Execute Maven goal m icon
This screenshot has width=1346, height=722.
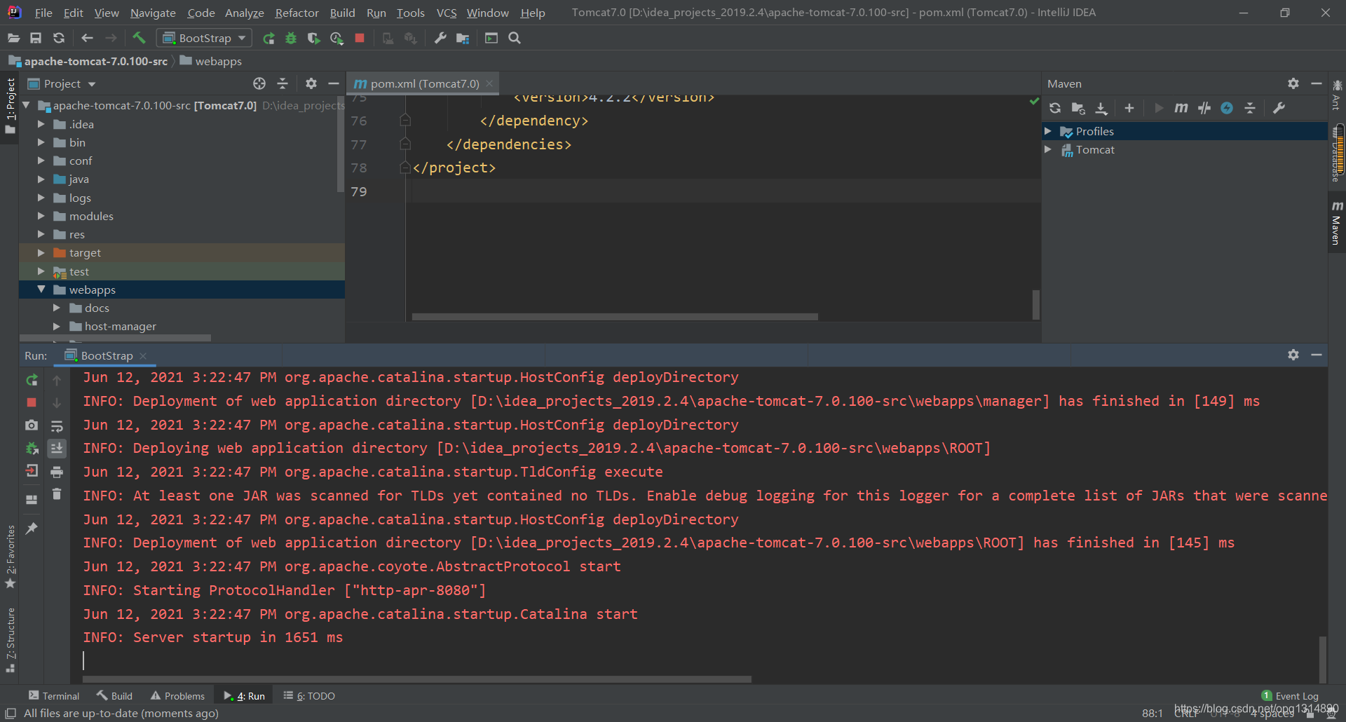click(x=1181, y=108)
